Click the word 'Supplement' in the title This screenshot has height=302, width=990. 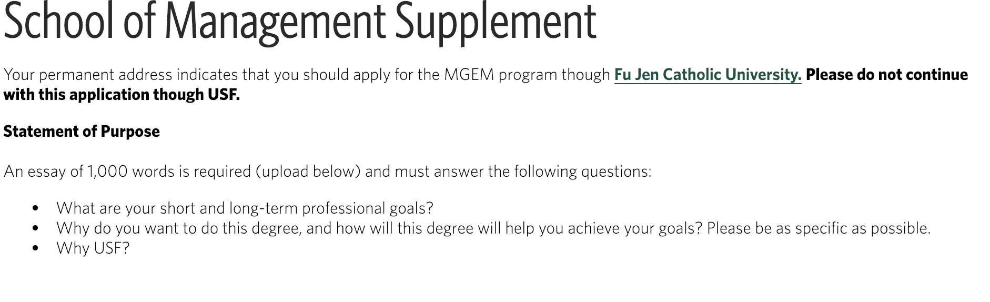pyautogui.click(x=496, y=22)
